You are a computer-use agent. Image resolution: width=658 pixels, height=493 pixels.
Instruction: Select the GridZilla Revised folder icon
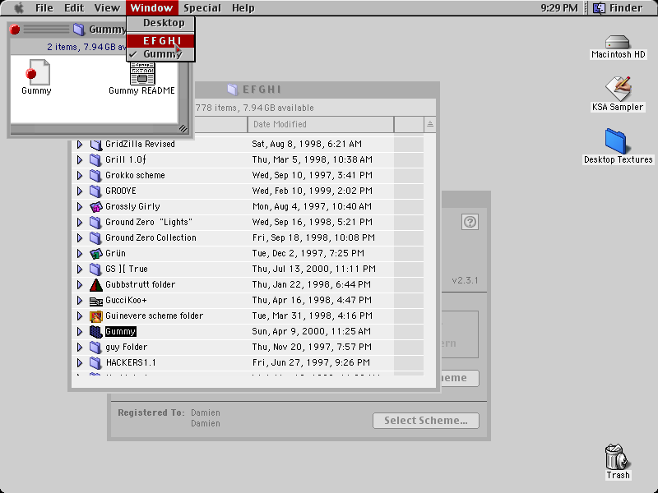click(x=96, y=145)
